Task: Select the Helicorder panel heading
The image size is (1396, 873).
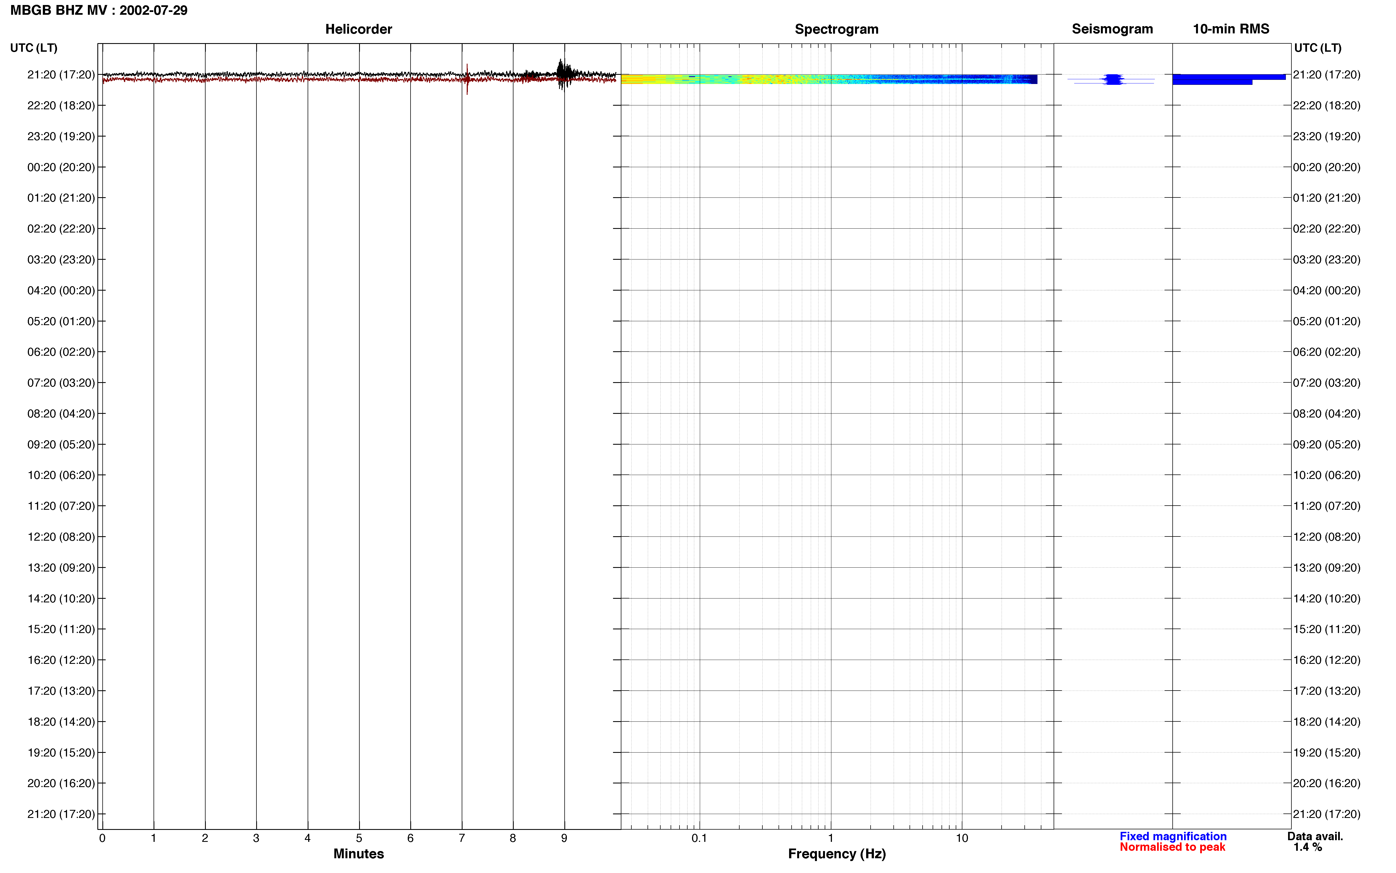Action: (359, 29)
